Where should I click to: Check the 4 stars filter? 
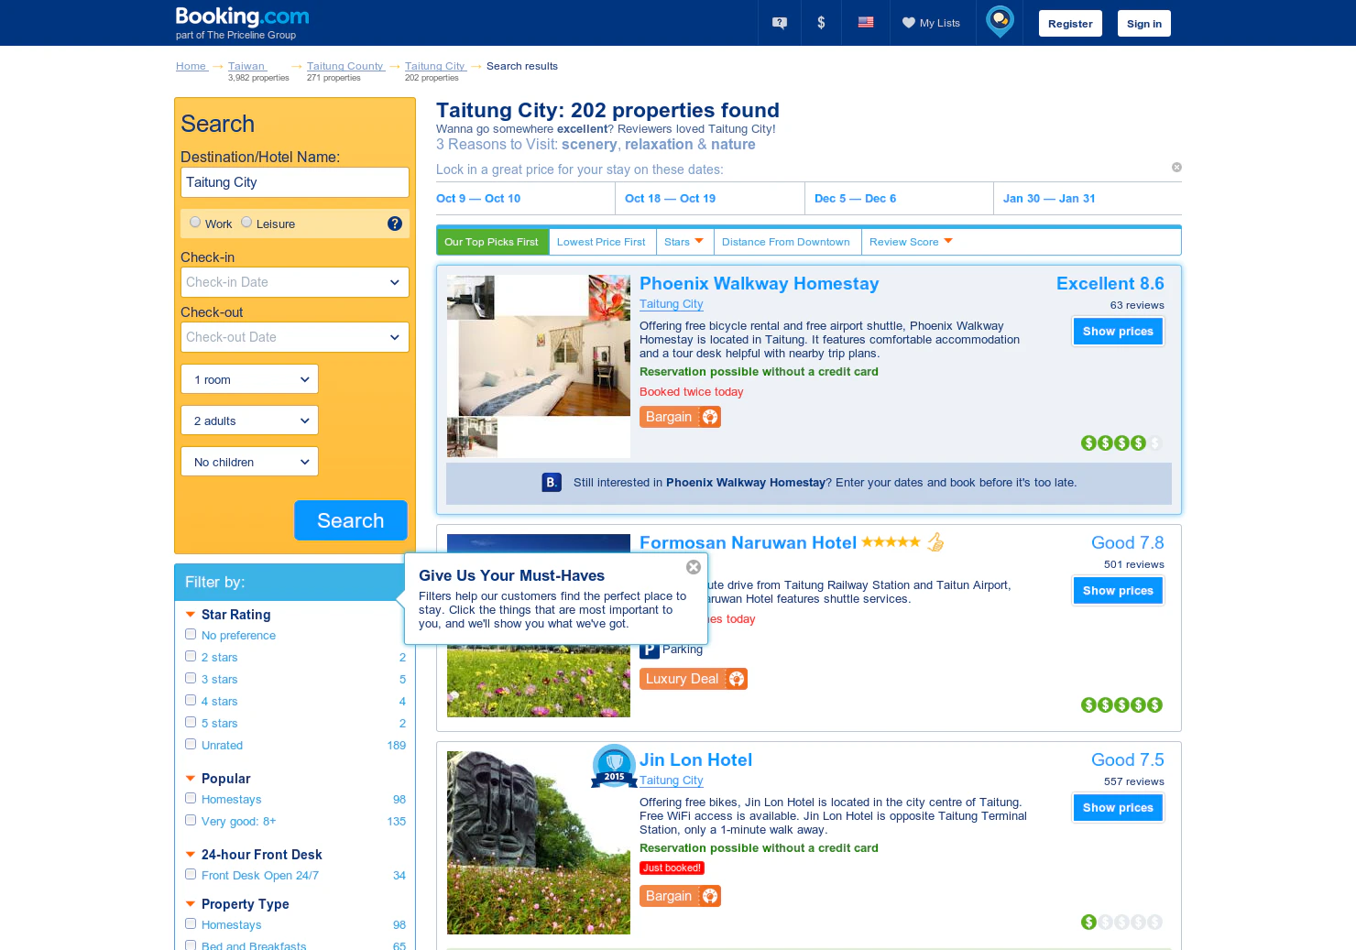point(191,700)
